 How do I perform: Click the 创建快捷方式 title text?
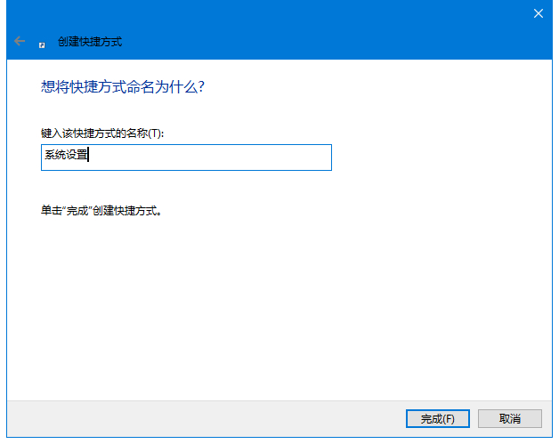89,42
